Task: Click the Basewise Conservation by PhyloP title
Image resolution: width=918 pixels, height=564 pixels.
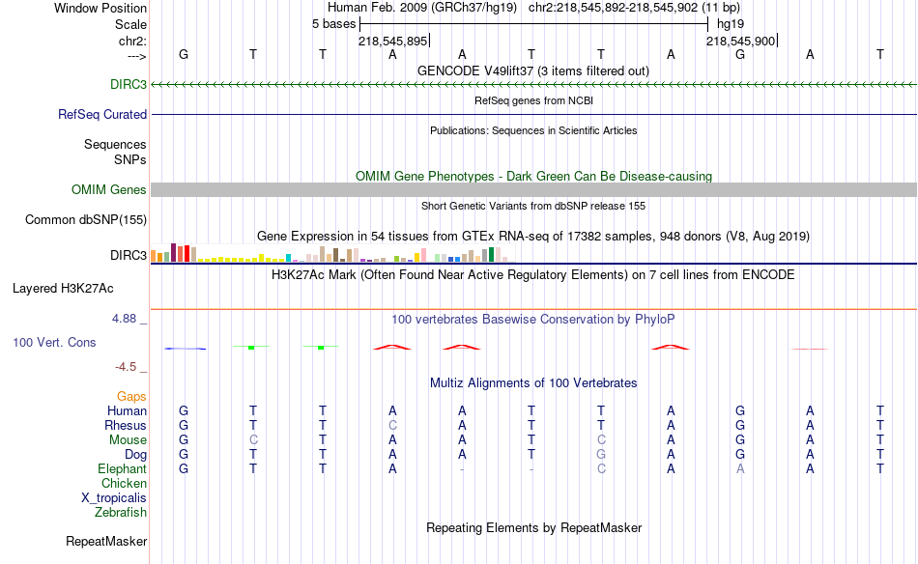Action: 533,320
